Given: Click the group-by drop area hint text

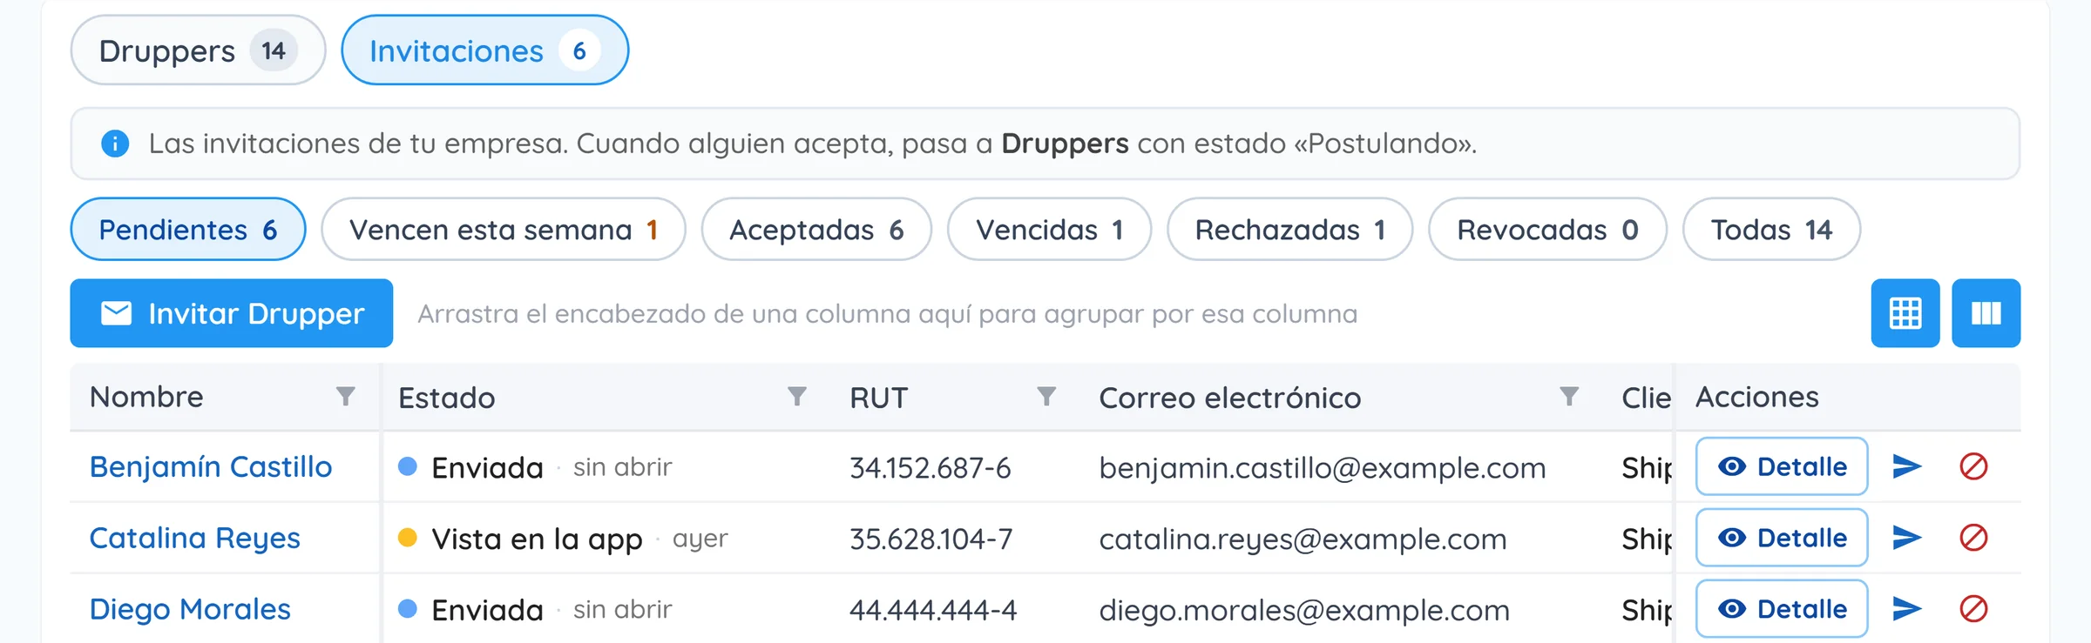Looking at the screenshot, I should 887,314.
